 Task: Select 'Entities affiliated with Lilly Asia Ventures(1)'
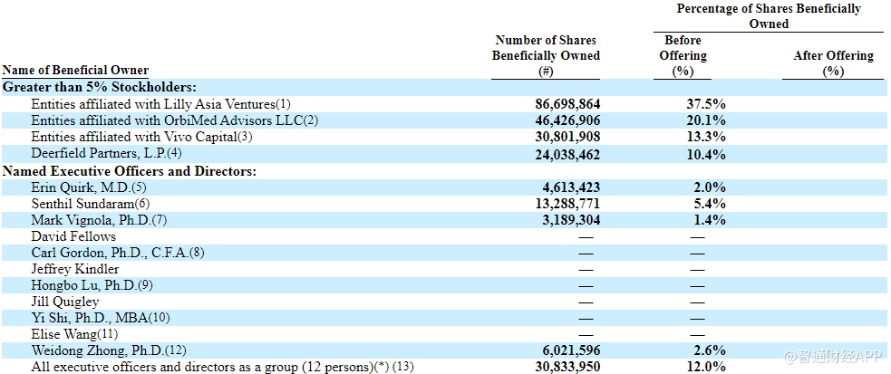pyautogui.click(x=160, y=104)
